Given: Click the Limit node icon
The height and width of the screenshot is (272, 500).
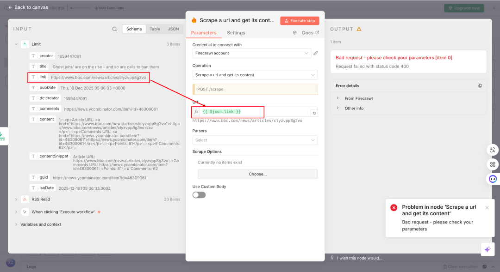Looking at the screenshot, I should point(25,44).
